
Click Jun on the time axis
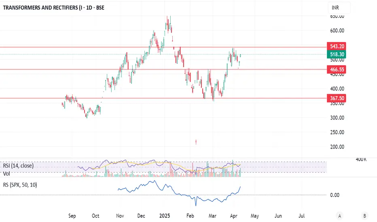tap(278, 216)
